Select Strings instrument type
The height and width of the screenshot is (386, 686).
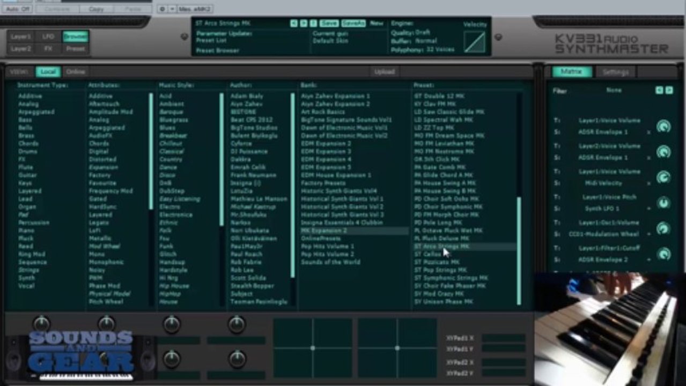click(28, 270)
